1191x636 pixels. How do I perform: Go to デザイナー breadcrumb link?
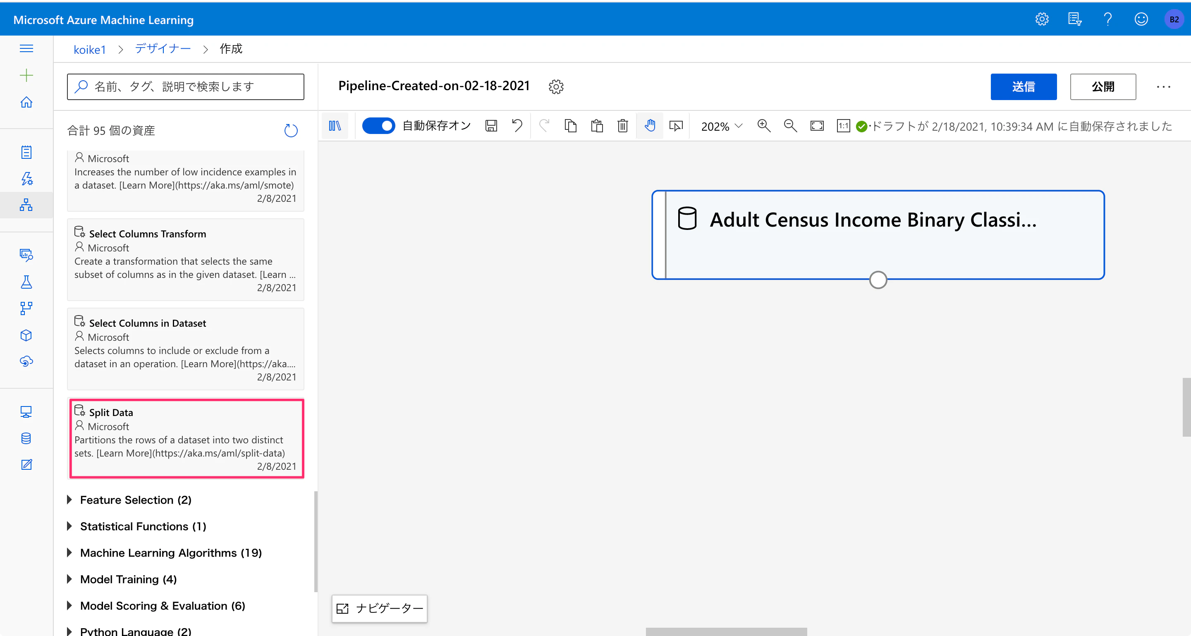point(162,48)
